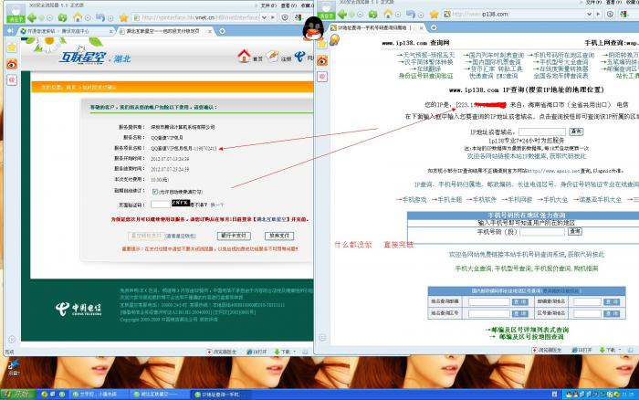The width and height of the screenshot is (639, 400).
Task: Click the undo-close-tab icon in left browser
Action: click(x=100, y=17)
